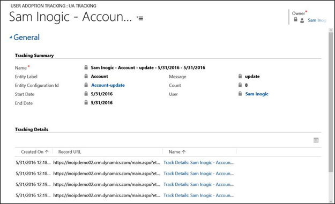The height and width of the screenshot is (204, 335).
Task: Open form selector menu icon beside record title
Action: pos(140,18)
